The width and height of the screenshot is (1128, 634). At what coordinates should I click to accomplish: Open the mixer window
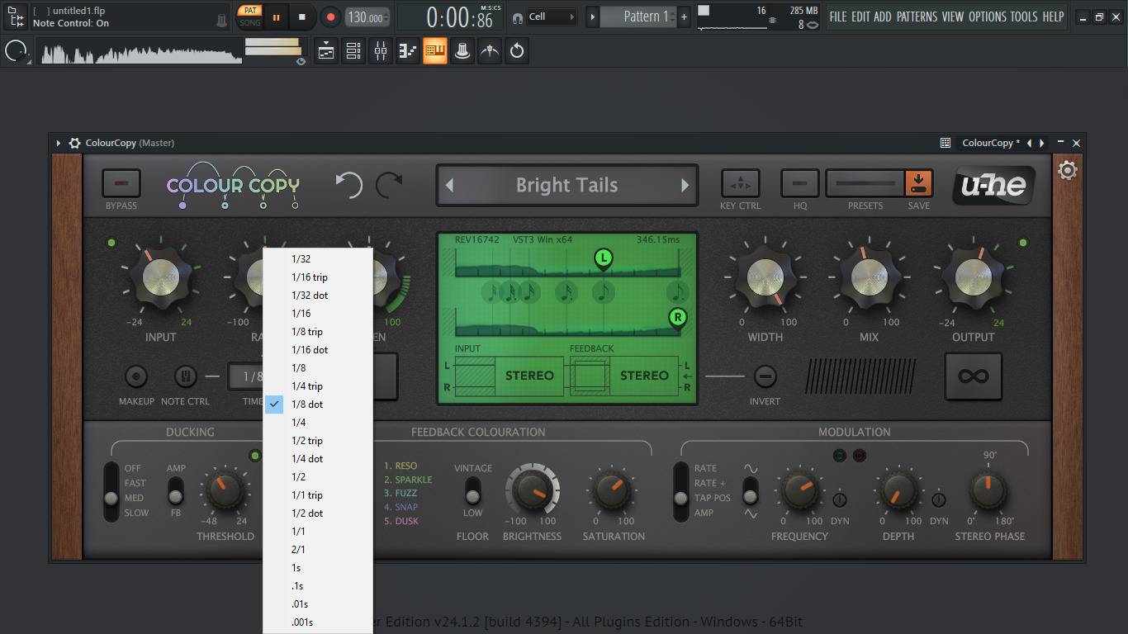click(x=381, y=51)
